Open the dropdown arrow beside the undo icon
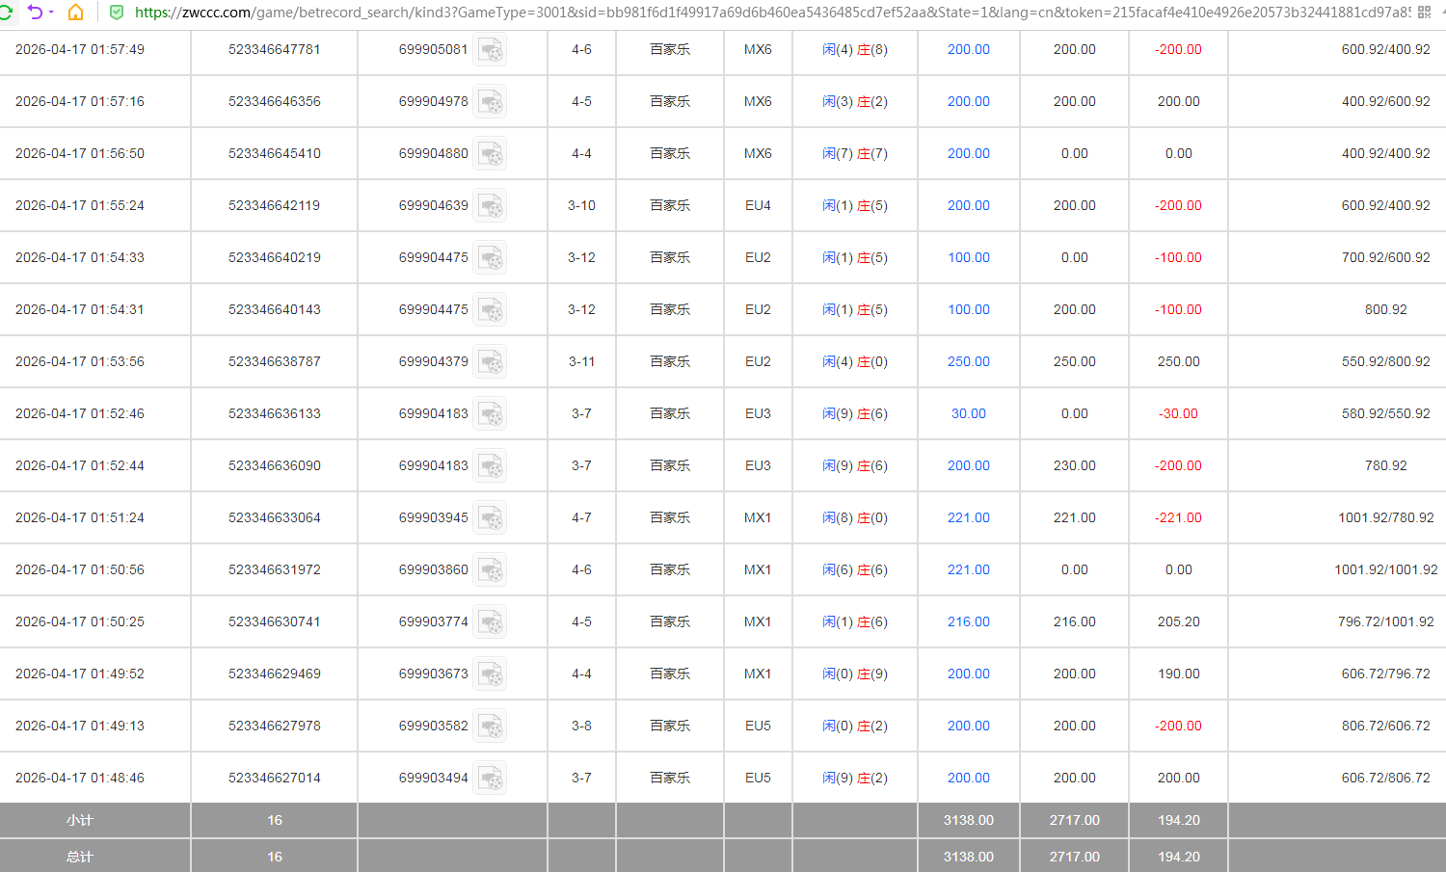1446x872 pixels. coord(51,13)
